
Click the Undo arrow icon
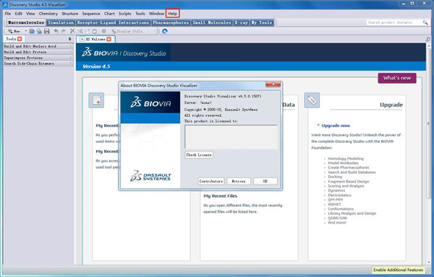[x=56, y=31]
